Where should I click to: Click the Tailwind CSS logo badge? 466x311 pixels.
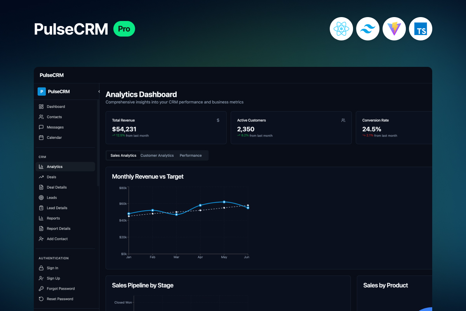(368, 29)
